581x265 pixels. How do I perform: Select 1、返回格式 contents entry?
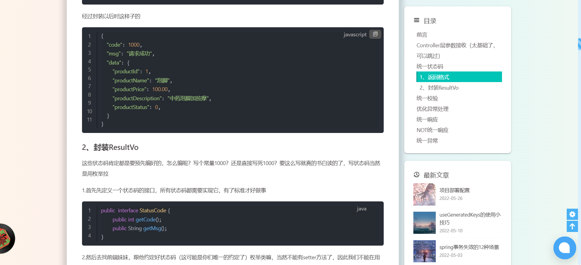click(459, 77)
